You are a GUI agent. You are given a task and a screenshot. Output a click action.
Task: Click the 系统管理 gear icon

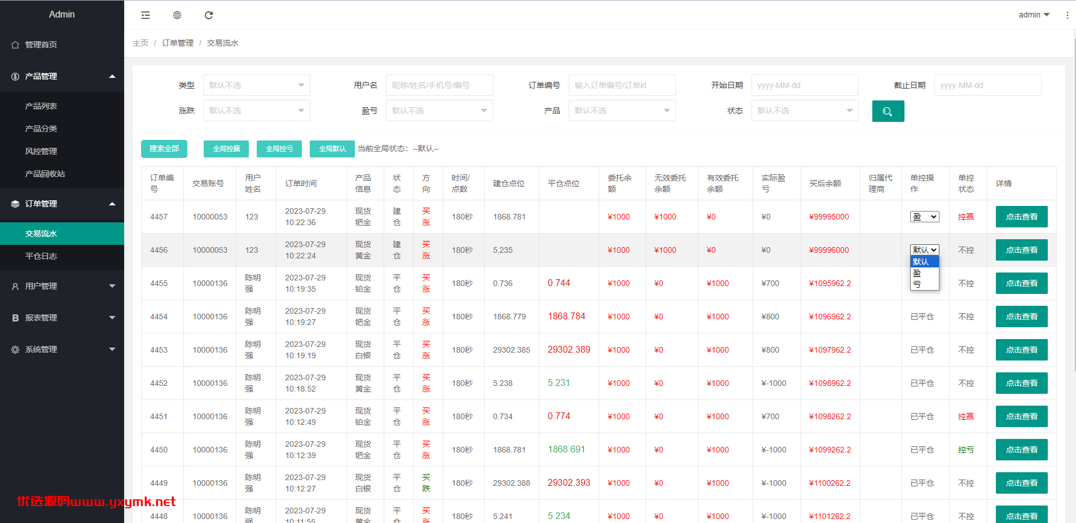tap(15, 349)
